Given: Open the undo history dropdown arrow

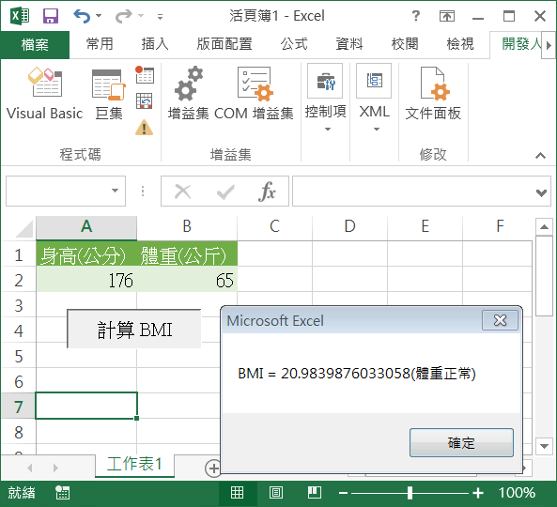Looking at the screenshot, I should click(x=99, y=16).
